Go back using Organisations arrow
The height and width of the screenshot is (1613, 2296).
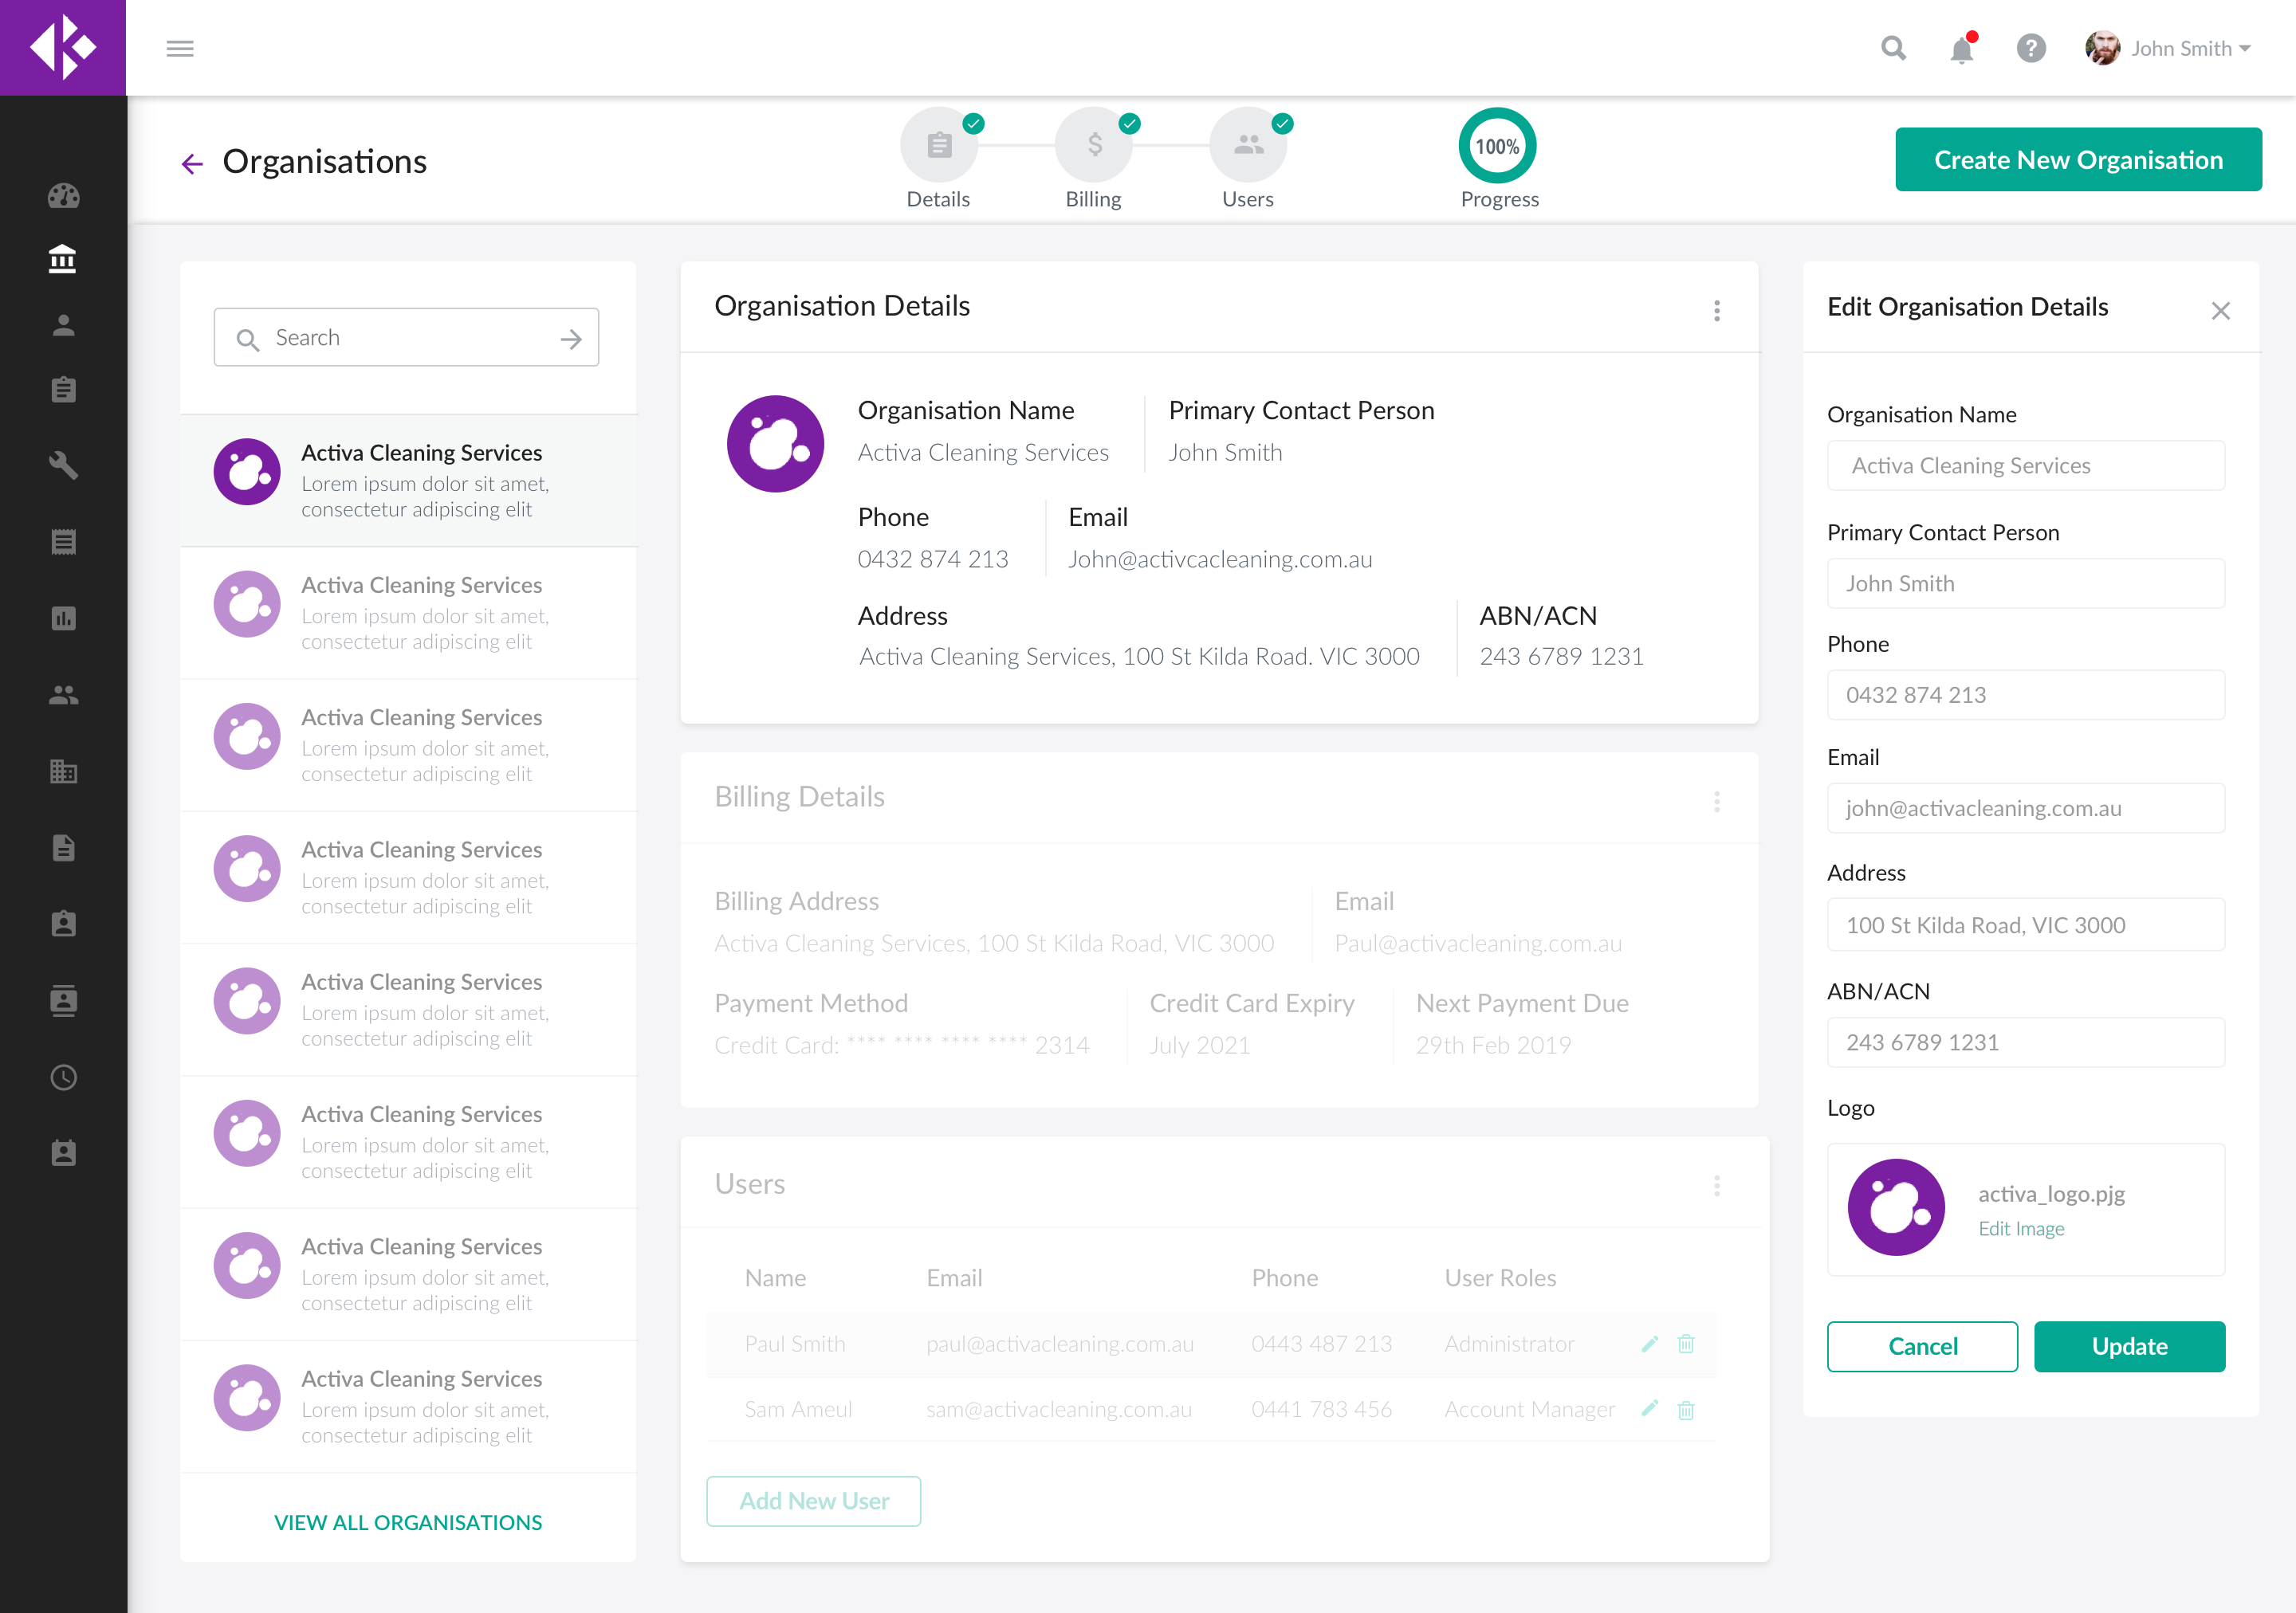192,163
